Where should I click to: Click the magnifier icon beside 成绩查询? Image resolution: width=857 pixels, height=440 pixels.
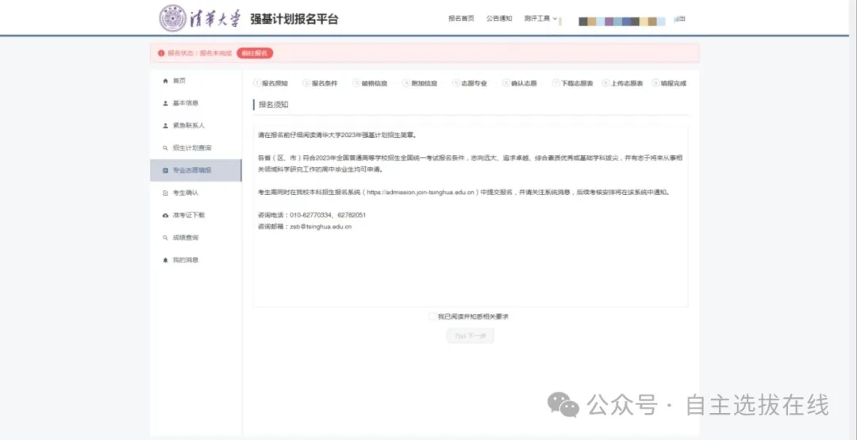[165, 238]
